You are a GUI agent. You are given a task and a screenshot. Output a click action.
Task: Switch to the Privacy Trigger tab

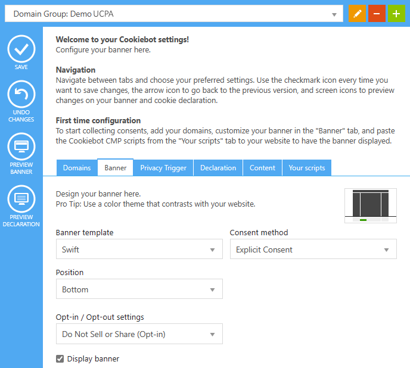point(163,168)
